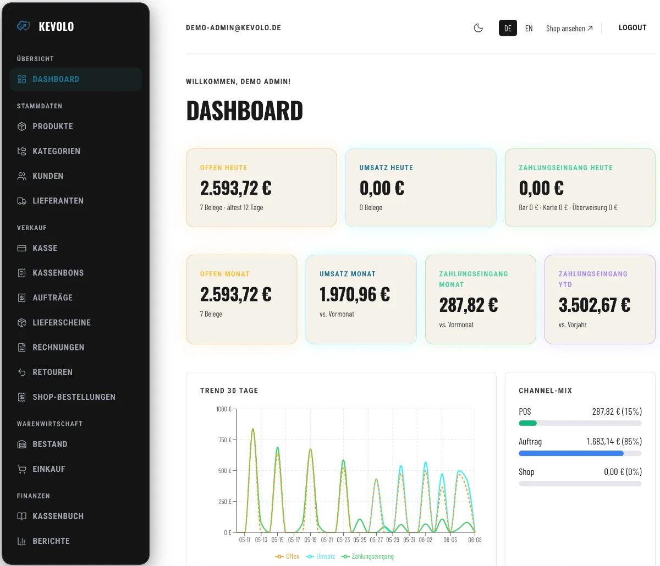Click the demo-admin@kevolo.de email text
The height and width of the screenshot is (566, 660).
(233, 28)
